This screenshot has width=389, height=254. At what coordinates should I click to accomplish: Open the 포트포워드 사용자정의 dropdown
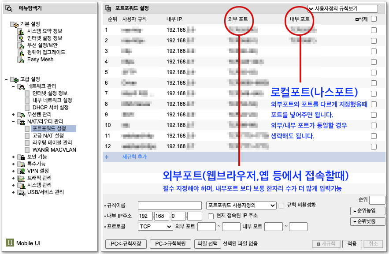point(241,205)
